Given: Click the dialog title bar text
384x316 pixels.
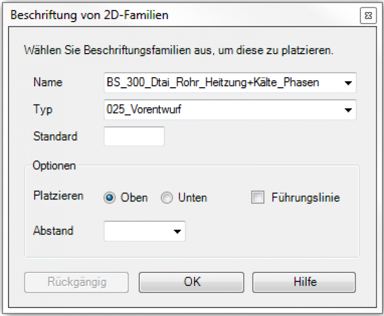Looking at the screenshot, I should (89, 15).
